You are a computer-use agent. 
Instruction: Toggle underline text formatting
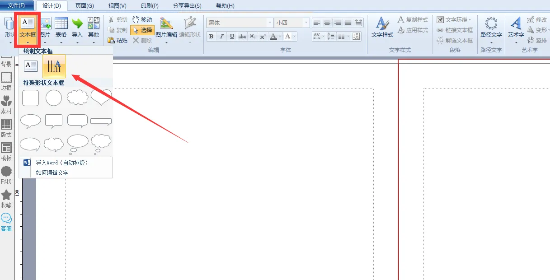coord(232,37)
